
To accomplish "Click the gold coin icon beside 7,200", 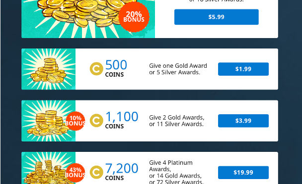I will 96,172.
